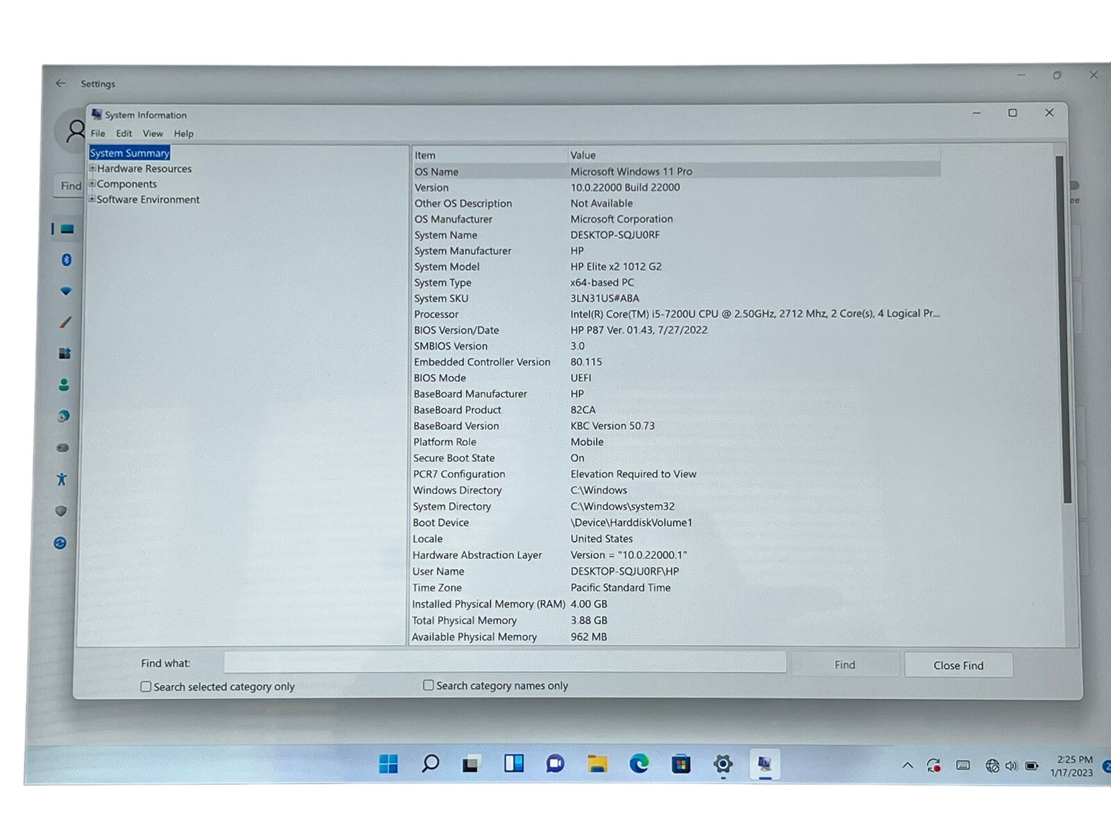The width and height of the screenshot is (1111, 833).
Task: Open Privacy & security shield in Settings sidebar
Action: tap(61, 511)
